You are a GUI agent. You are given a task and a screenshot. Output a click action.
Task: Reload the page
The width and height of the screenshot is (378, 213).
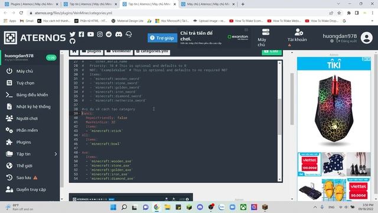(21, 13)
